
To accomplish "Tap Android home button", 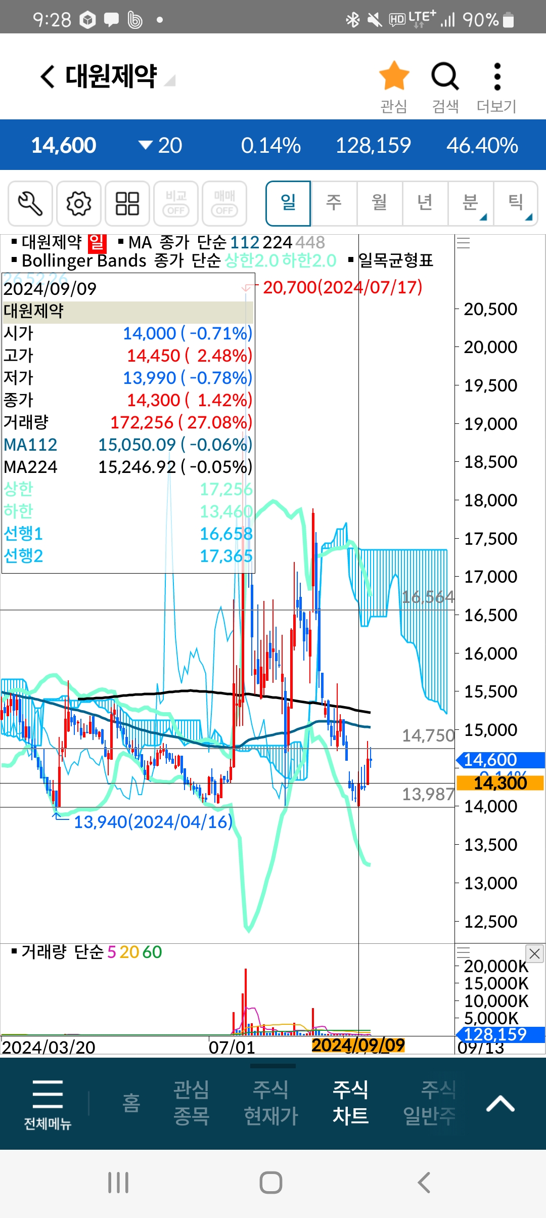I will point(271,1183).
